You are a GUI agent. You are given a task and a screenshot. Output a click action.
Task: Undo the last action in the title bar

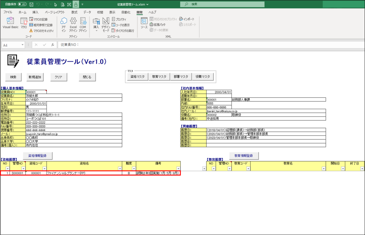click(38, 5)
